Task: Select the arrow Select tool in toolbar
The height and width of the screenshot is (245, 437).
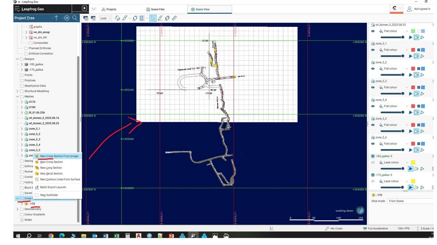Action: click(153, 18)
